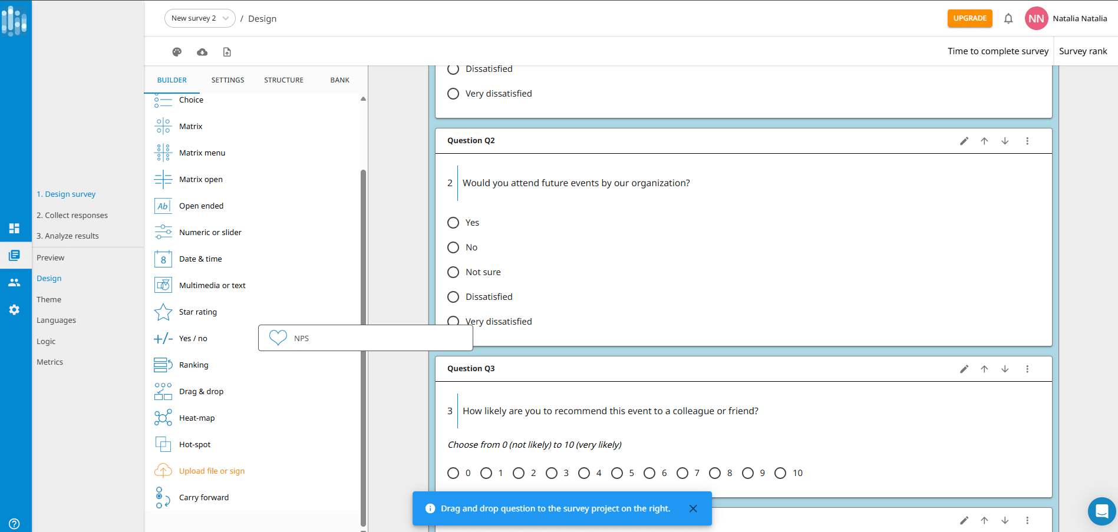The image size is (1118, 532).
Task: Edit Question Q3 with pencil icon
Action: point(964,369)
